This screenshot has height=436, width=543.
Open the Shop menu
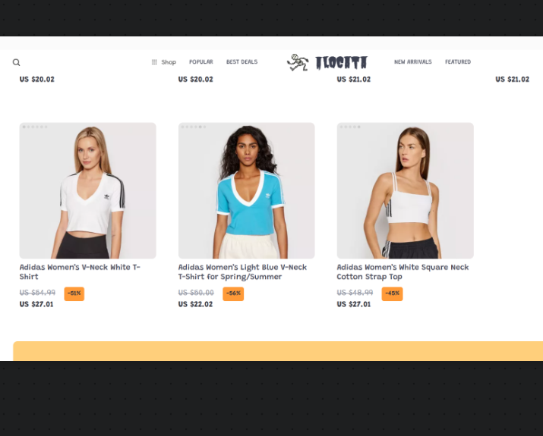click(169, 62)
